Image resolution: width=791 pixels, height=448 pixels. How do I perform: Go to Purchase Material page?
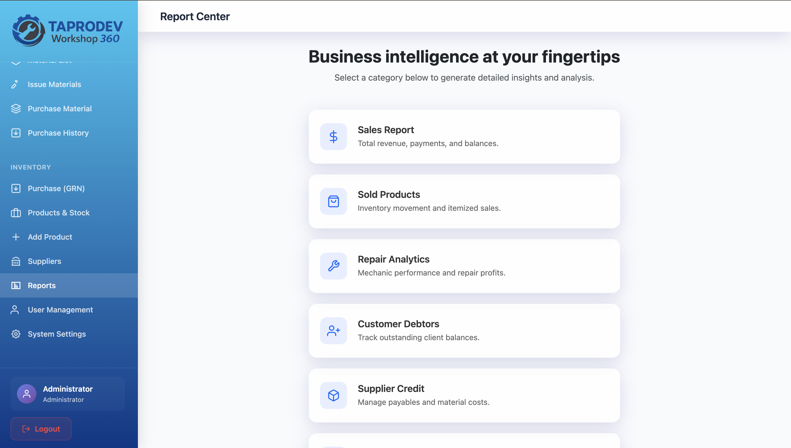(x=59, y=109)
